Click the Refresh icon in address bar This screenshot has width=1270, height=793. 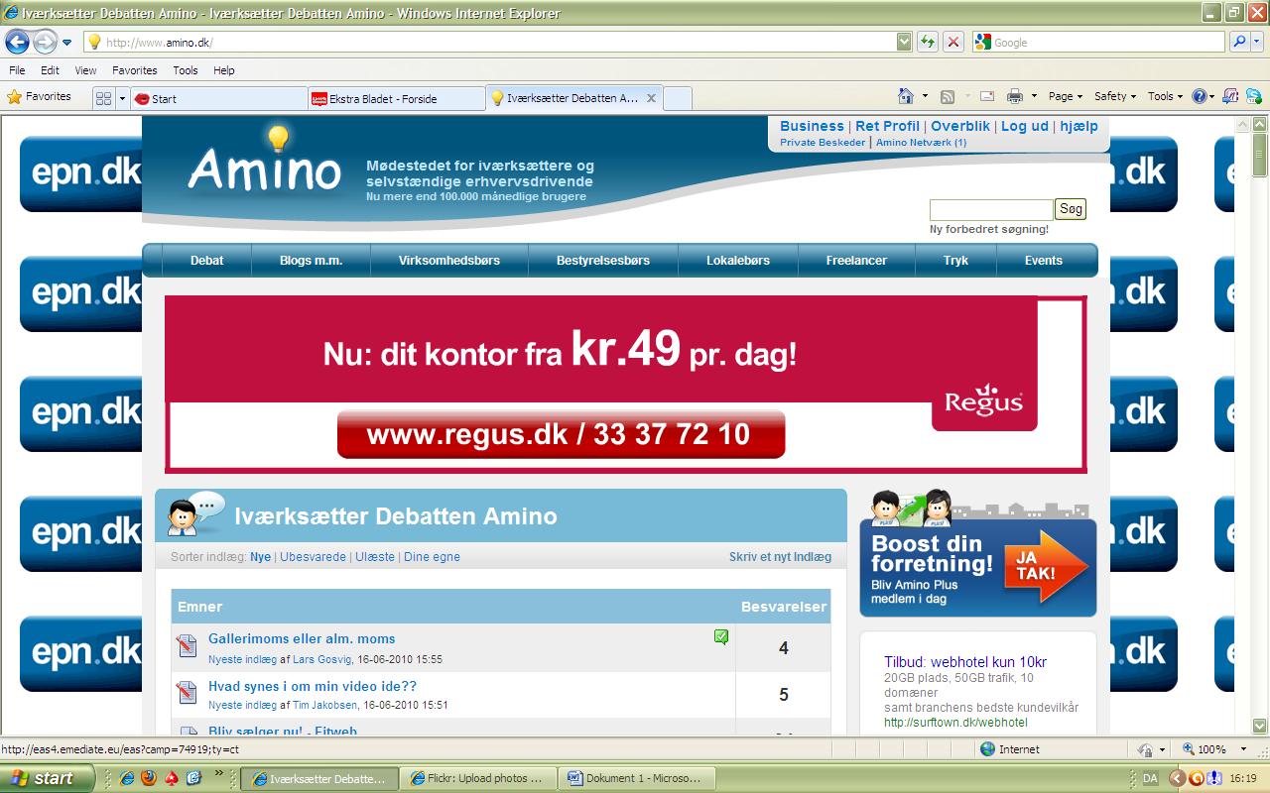(x=928, y=42)
